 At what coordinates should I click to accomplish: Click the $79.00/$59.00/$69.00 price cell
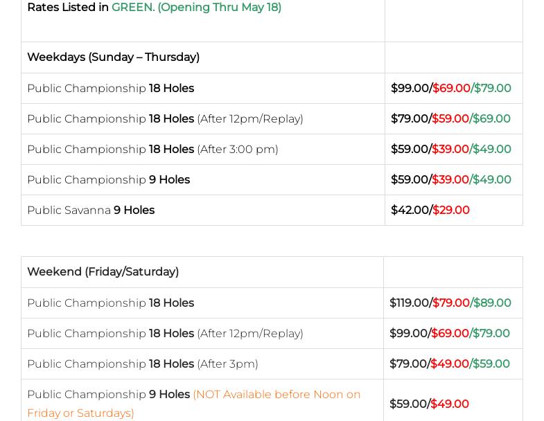[x=450, y=119]
